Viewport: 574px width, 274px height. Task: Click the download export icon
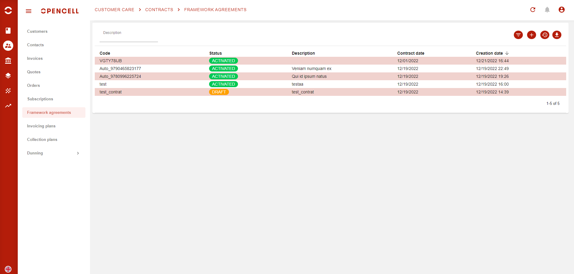[x=557, y=35]
